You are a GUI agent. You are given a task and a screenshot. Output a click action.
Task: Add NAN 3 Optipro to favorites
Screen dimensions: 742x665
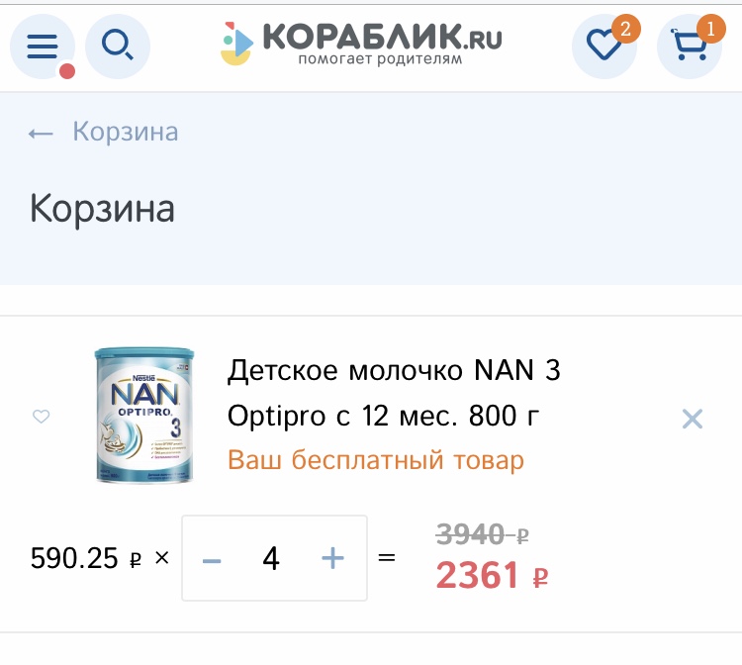(x=42, y=417)
